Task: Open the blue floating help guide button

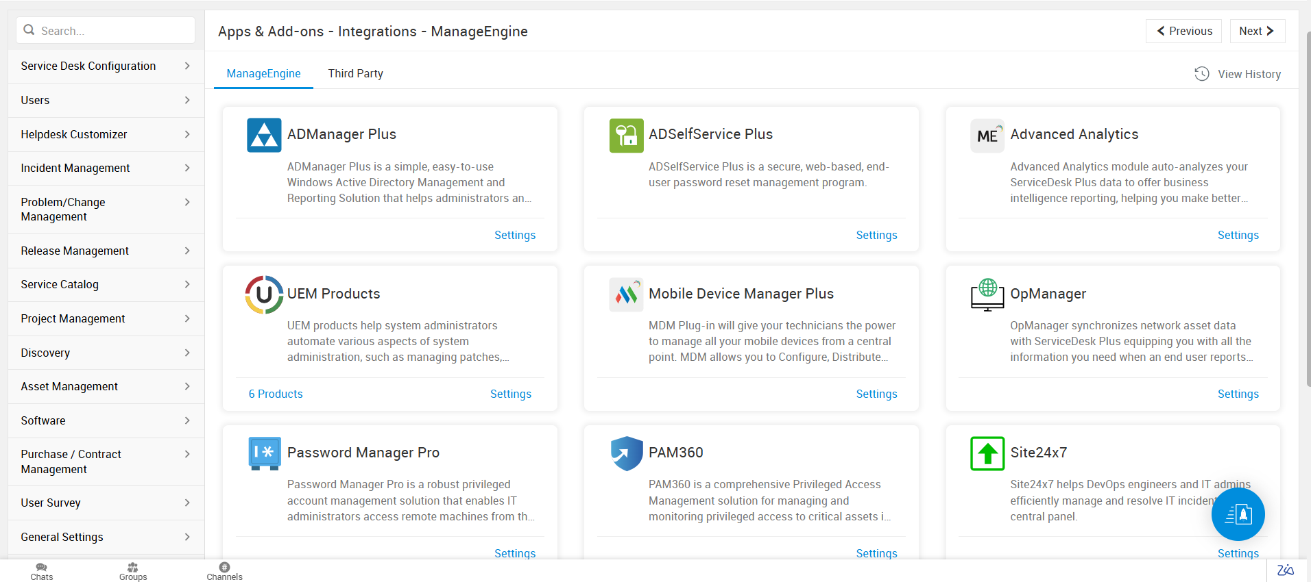Action: tap(1238, 514)
